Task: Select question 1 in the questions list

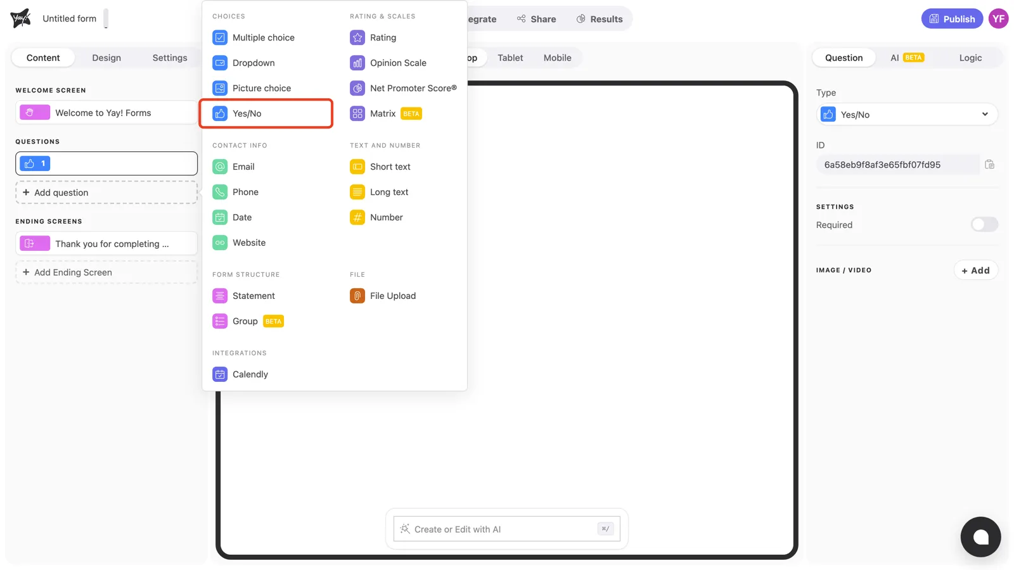Action: click(106, 163)
